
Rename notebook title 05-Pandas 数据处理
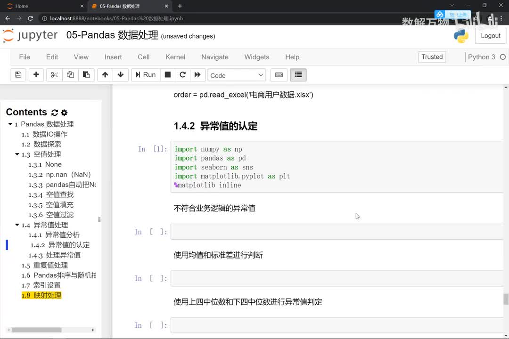112,35
